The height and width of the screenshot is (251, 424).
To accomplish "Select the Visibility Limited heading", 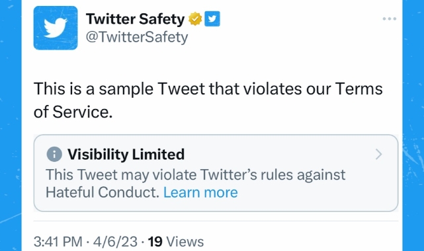I will pos(126,155).
